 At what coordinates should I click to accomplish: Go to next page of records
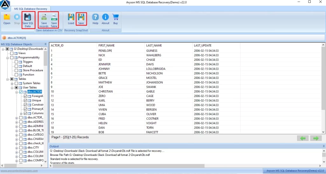[x=316, y=138]
